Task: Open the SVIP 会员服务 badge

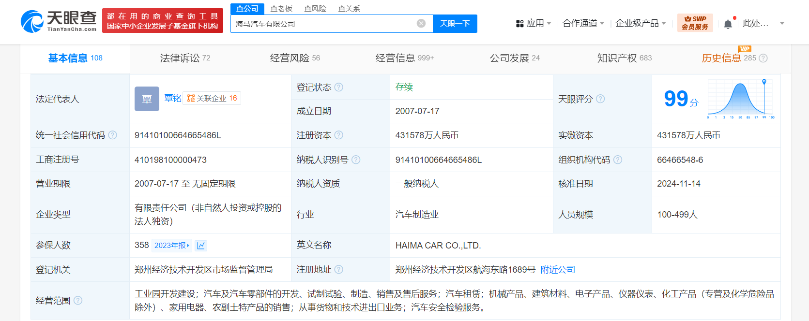Action: point(695,23)
